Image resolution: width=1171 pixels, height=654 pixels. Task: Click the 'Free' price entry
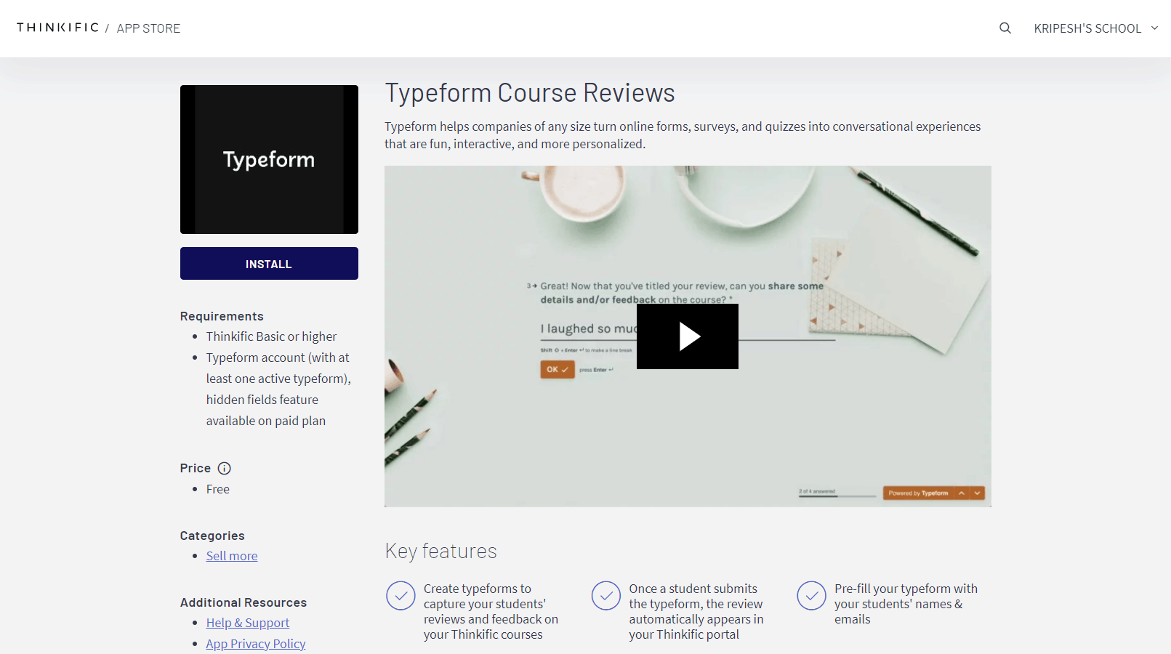pyautogui.click(x=217, y=489)
